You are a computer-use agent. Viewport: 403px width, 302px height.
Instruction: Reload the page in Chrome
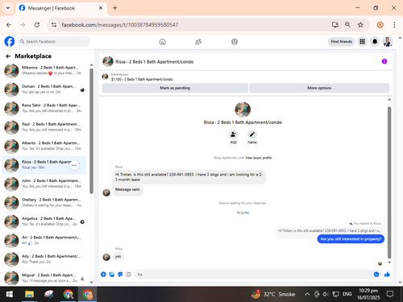point(37,25)
